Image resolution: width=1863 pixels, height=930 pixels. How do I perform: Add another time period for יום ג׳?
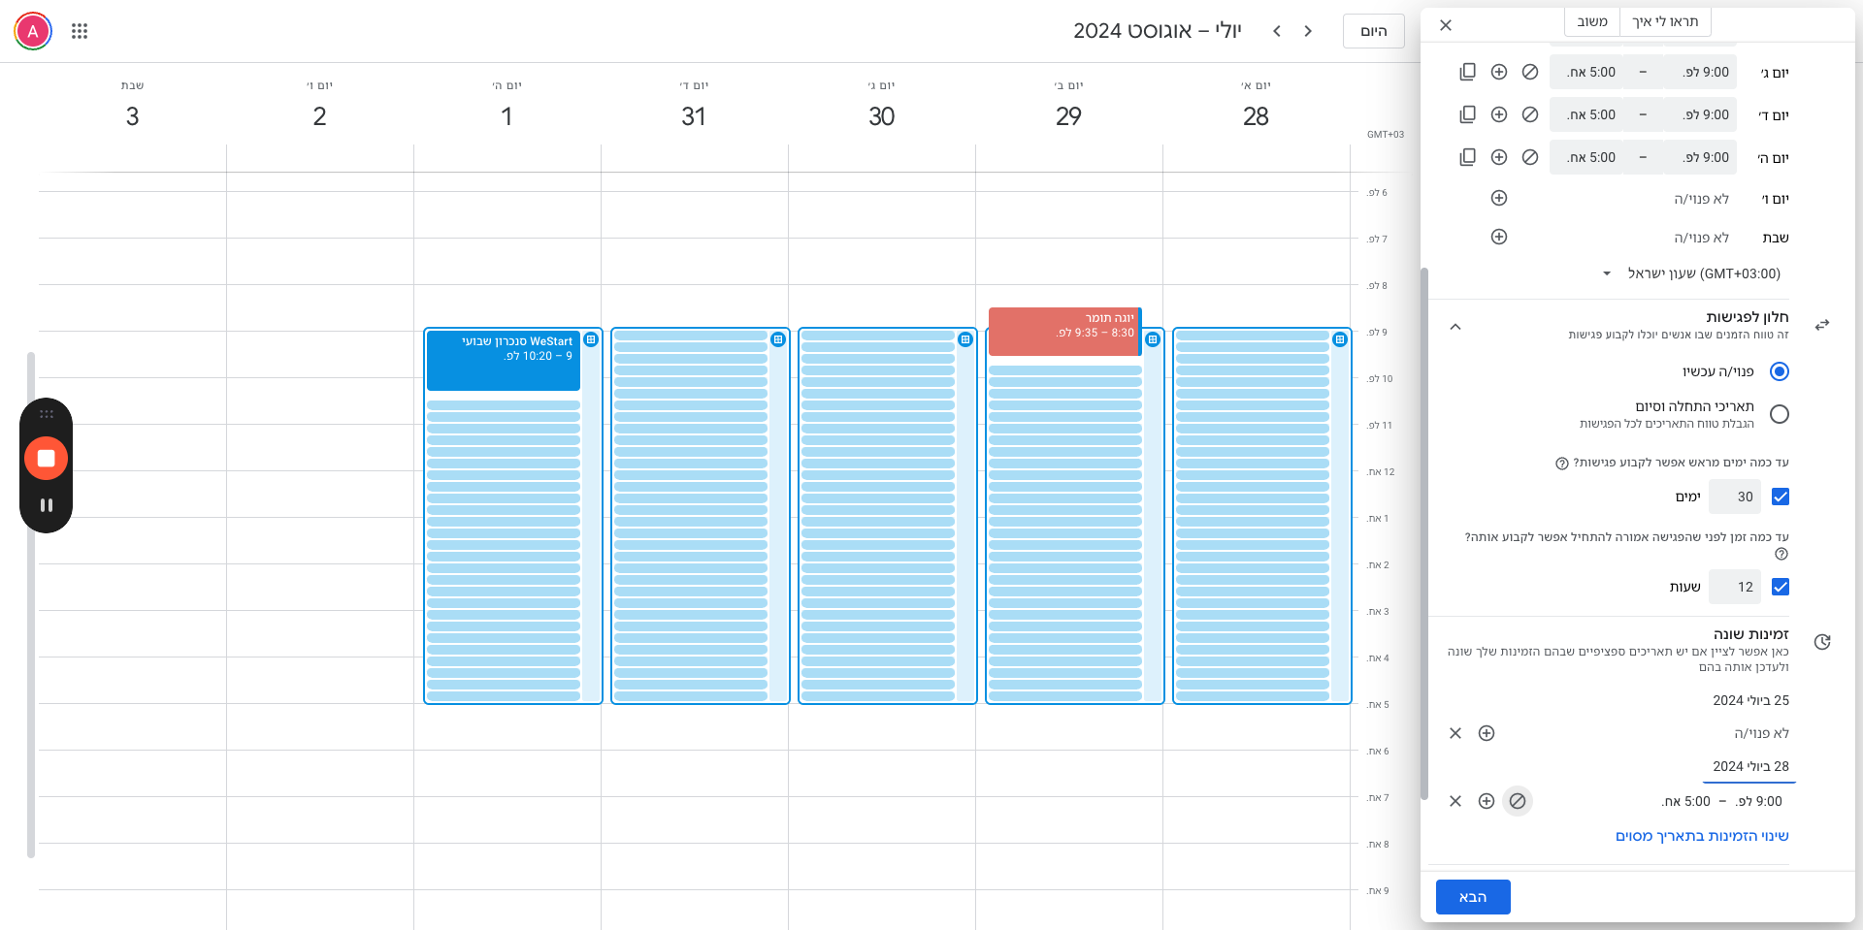tap(1499, 72)
